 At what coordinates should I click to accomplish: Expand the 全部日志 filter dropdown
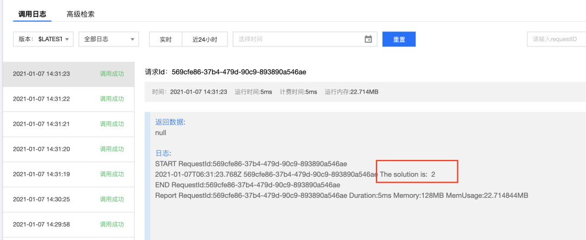click(109, 39)
